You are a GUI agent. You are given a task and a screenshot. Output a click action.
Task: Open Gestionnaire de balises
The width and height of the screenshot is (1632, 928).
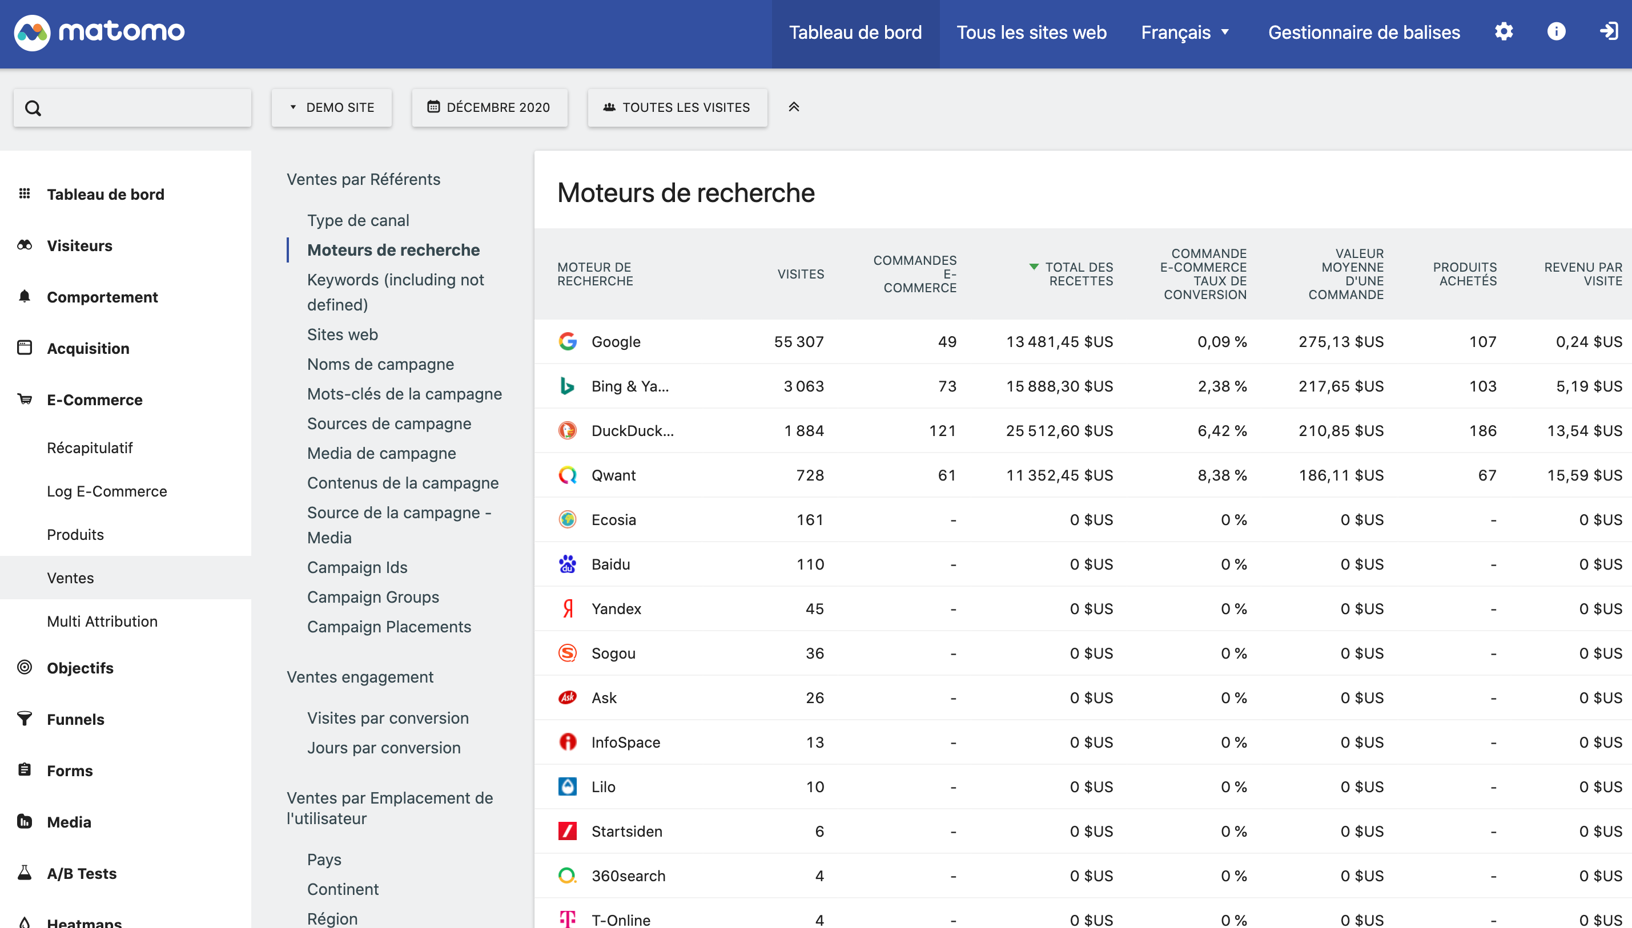[1364, 33]
